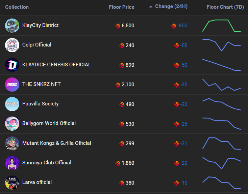The width and height of the screenshot is (248, 194).
Task: Click the pink SNKRZ collection logo
Action: 12,85
